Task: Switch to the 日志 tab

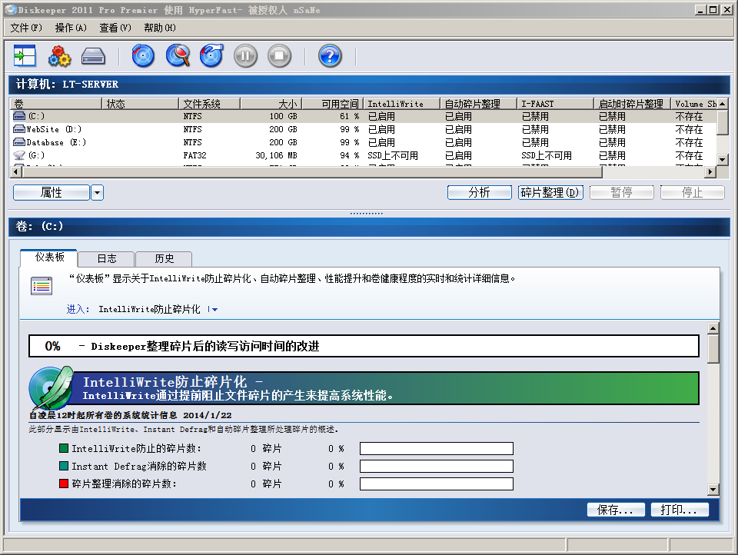Action: (x=107, y=259)
